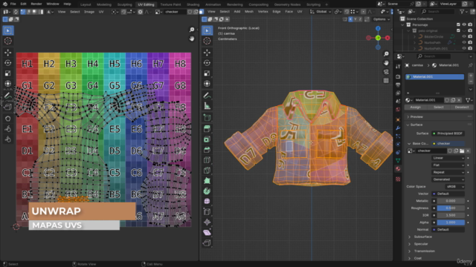
Task: Uncheck the Personaje collection checkbox
Action: [458, 24]
